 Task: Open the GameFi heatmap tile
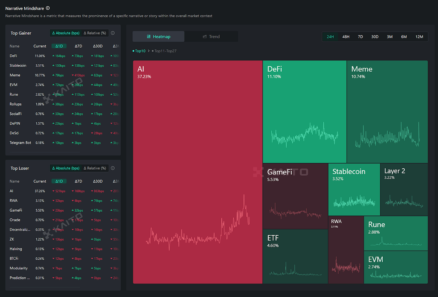point(295,196)
